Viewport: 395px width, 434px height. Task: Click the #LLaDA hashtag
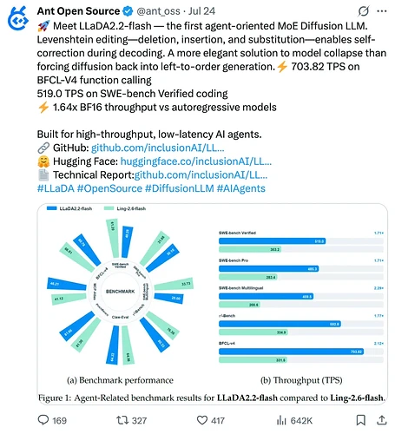pos(56,188)
